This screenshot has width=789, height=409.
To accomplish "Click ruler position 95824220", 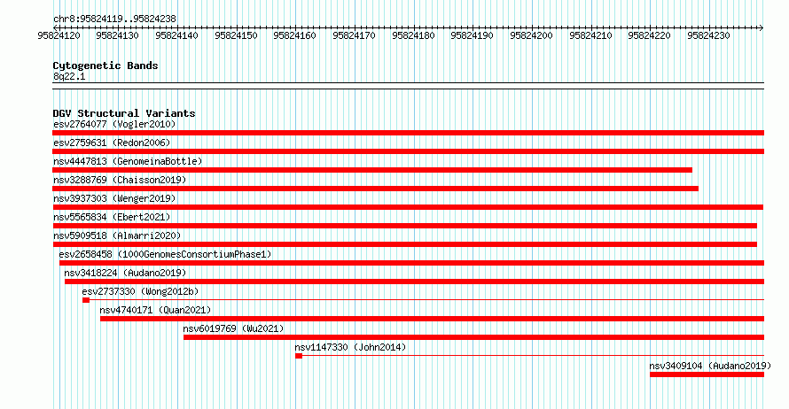I will point(650,35).
